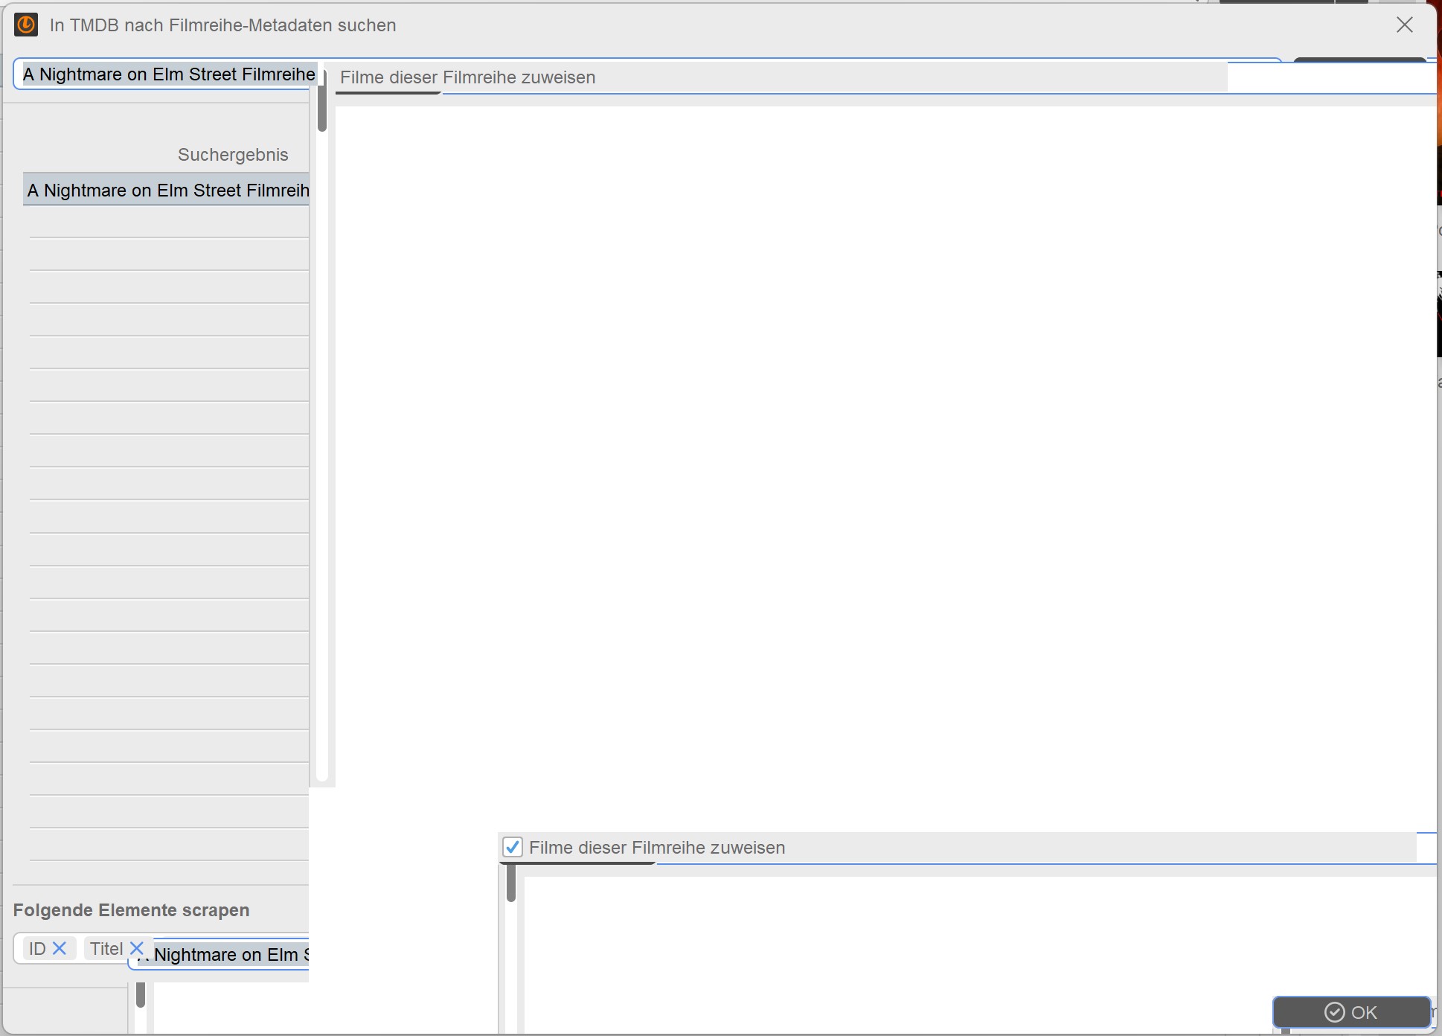The image size is (1442, 1036).
Task: Click the tinyMediaManager icon in the title bar
Action: point(26,25)
